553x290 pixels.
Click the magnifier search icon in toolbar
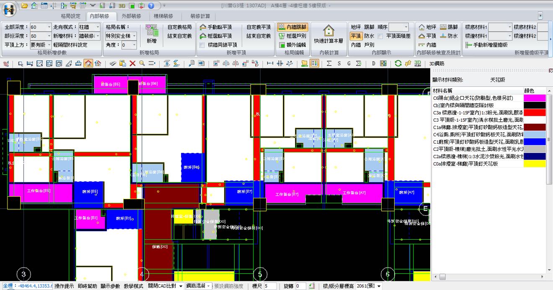pyautogui.click(x=142, y=63)
